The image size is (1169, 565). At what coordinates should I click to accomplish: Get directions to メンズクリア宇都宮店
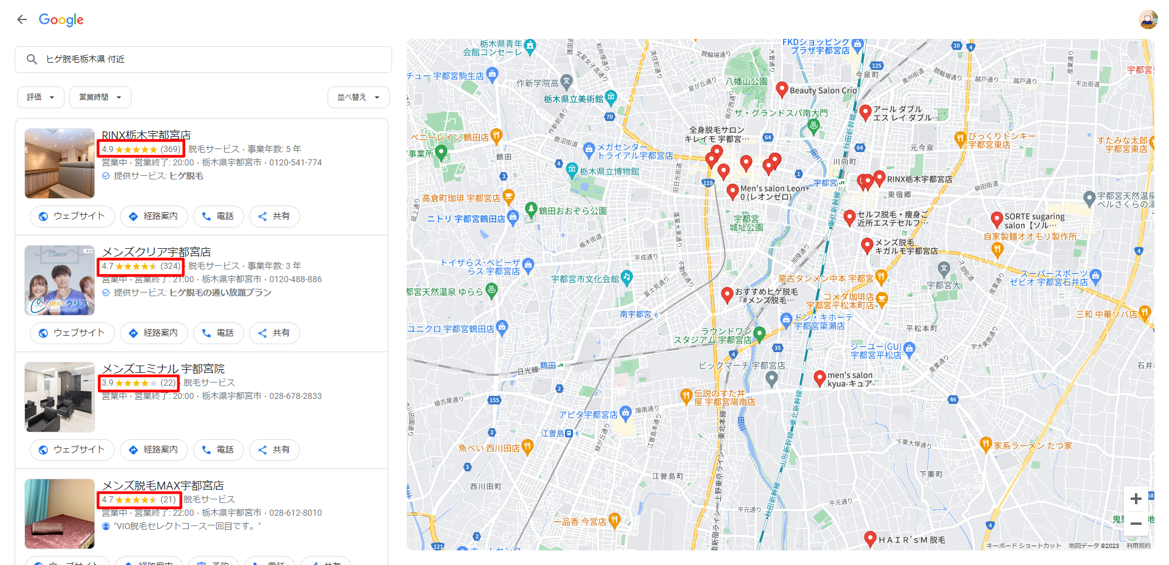point(153,333)
